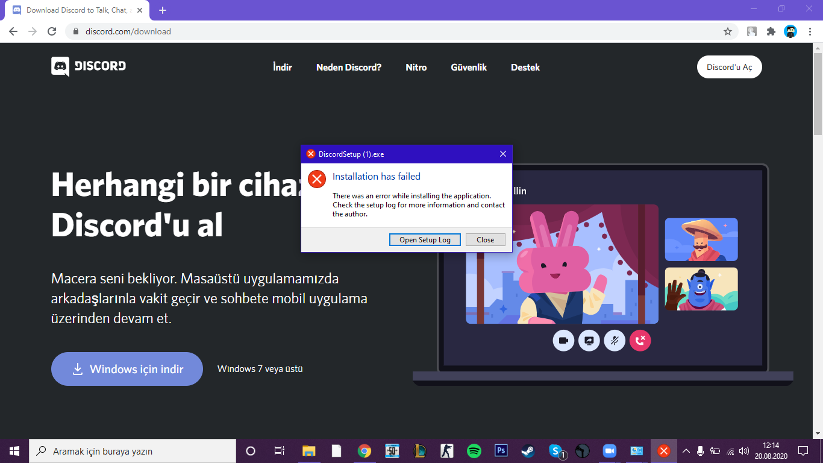Screen dimensions: 823x463
Task: Switch to the DiscordSetup error on the taskbar
Action: (x=663, y=451)
